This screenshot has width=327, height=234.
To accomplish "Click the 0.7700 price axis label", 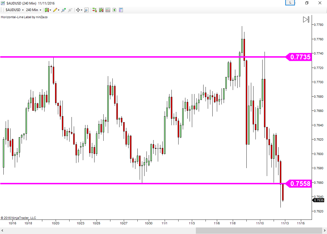I will 319,82.
